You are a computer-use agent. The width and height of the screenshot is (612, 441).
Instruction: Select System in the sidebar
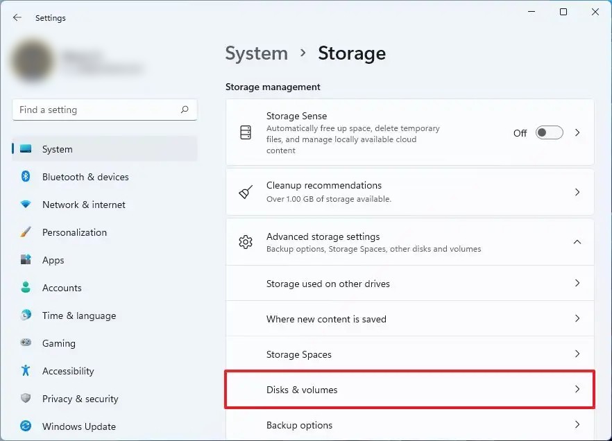pyautogui.click(x=105, y=148)
